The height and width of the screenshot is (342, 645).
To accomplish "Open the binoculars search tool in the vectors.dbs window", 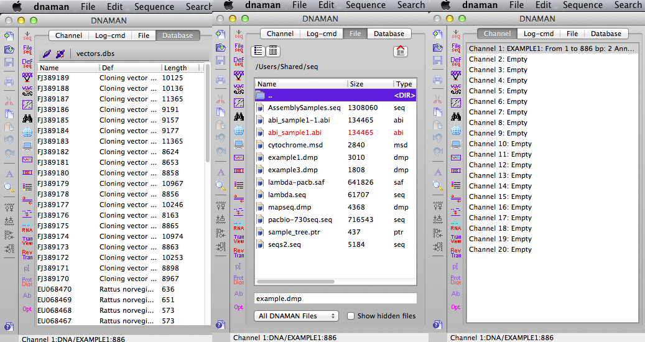I will pos(27,118).
